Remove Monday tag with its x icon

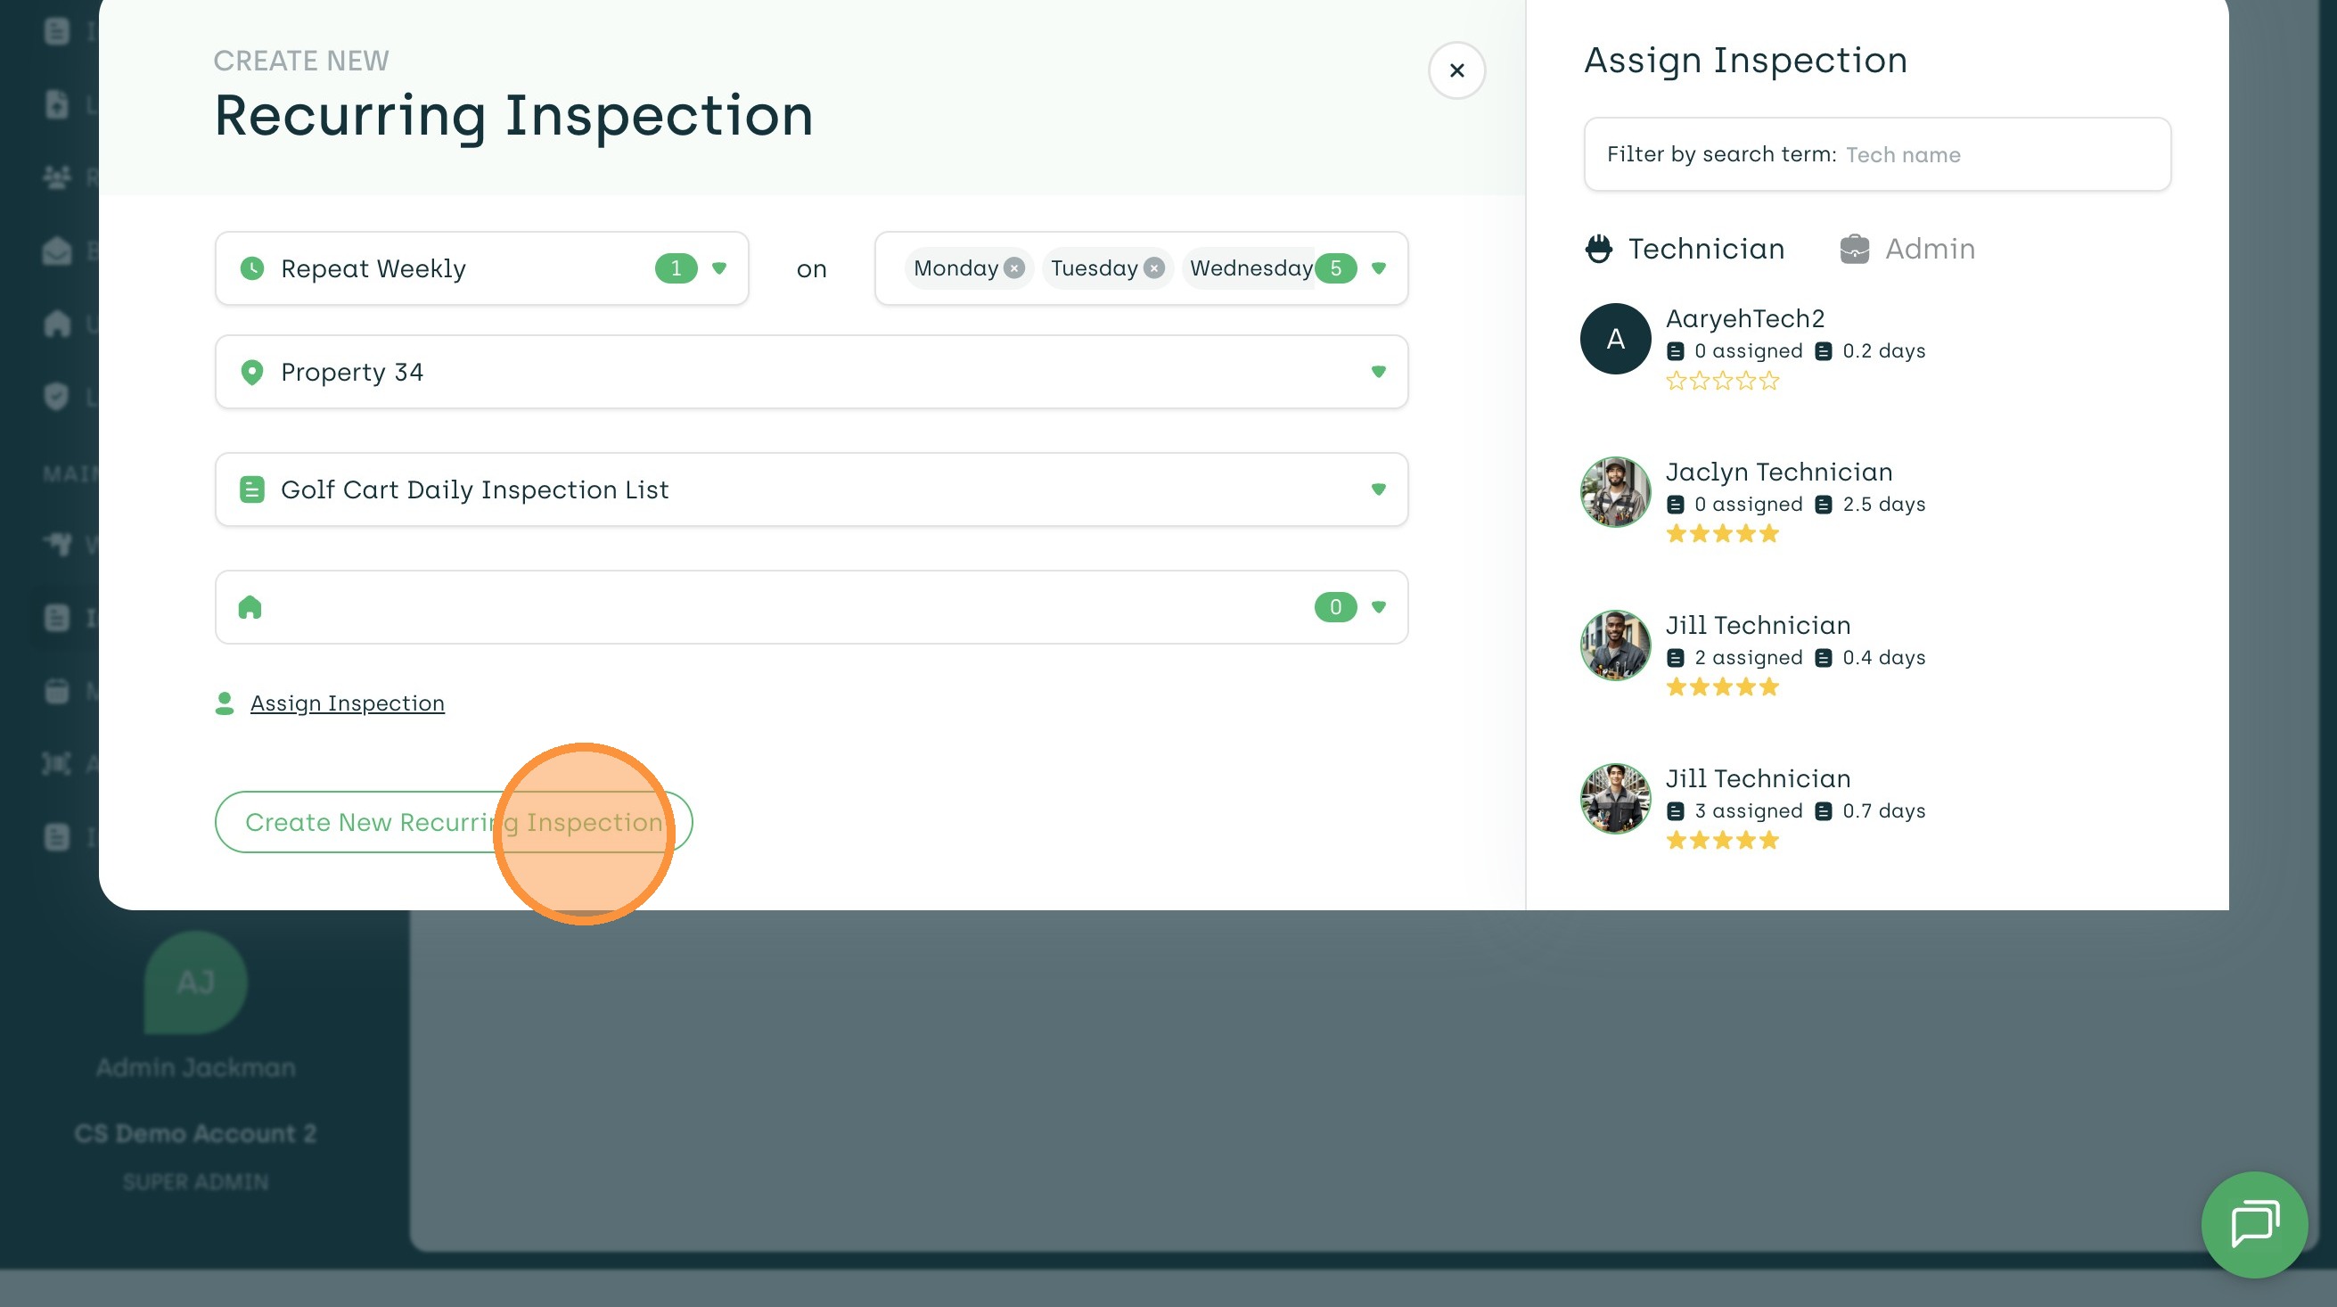pyautogui.click(x=1014, y=267)
